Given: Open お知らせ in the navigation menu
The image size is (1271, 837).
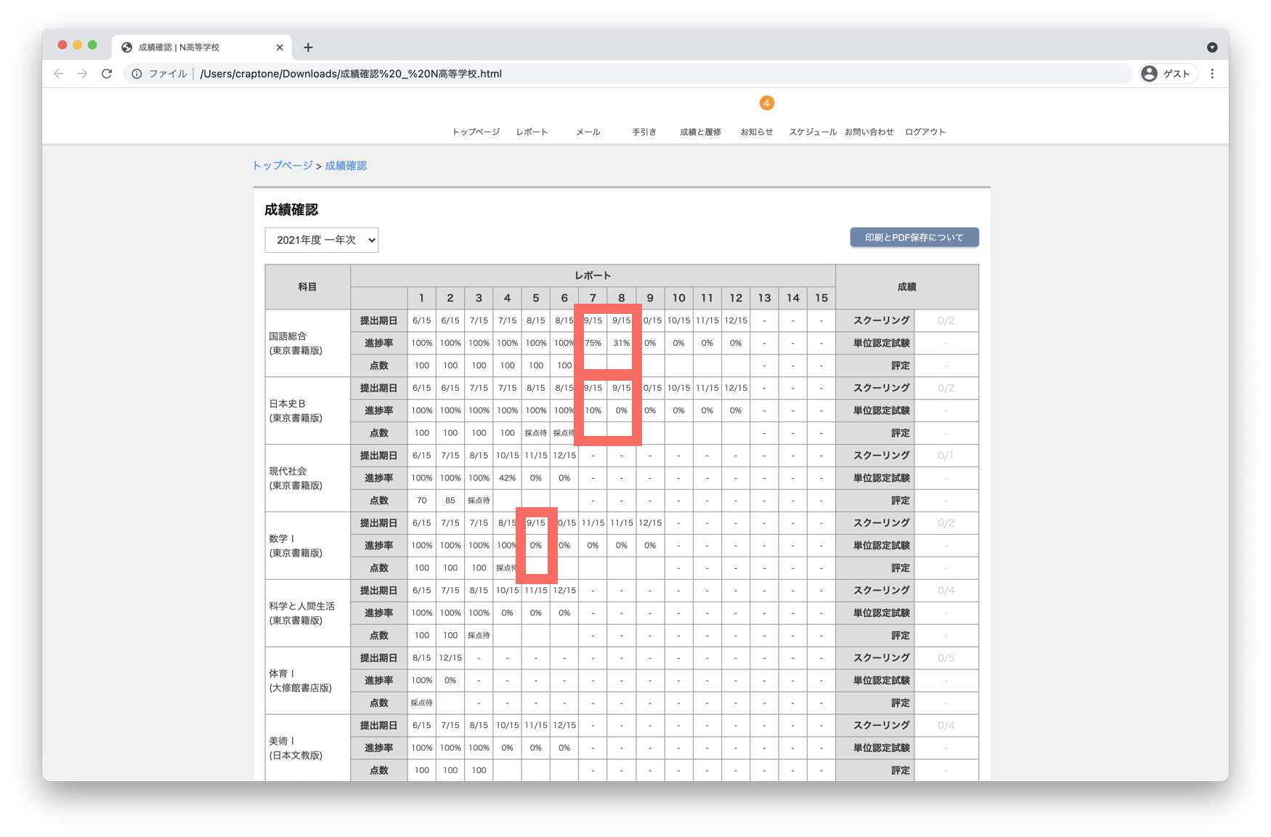Looking at the screenshot, I should point(757,132).
